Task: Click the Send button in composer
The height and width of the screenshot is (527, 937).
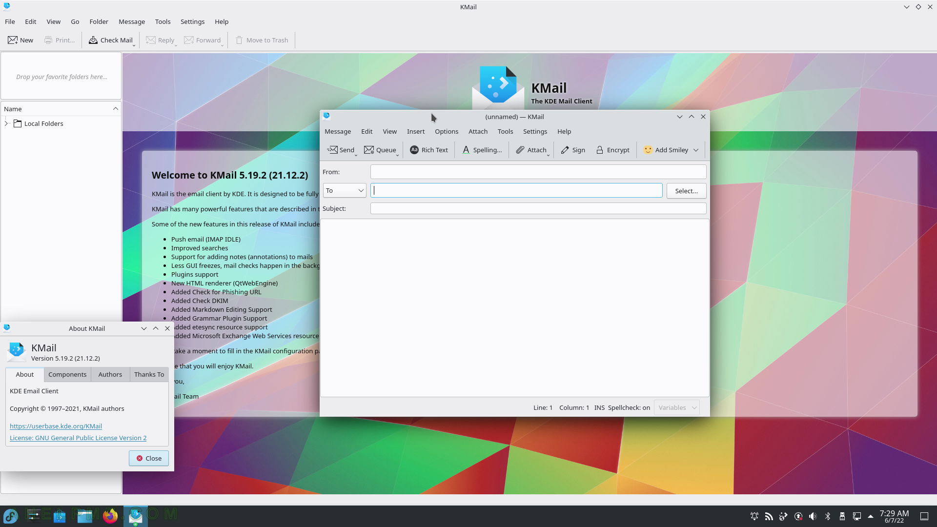Action: 341,150
